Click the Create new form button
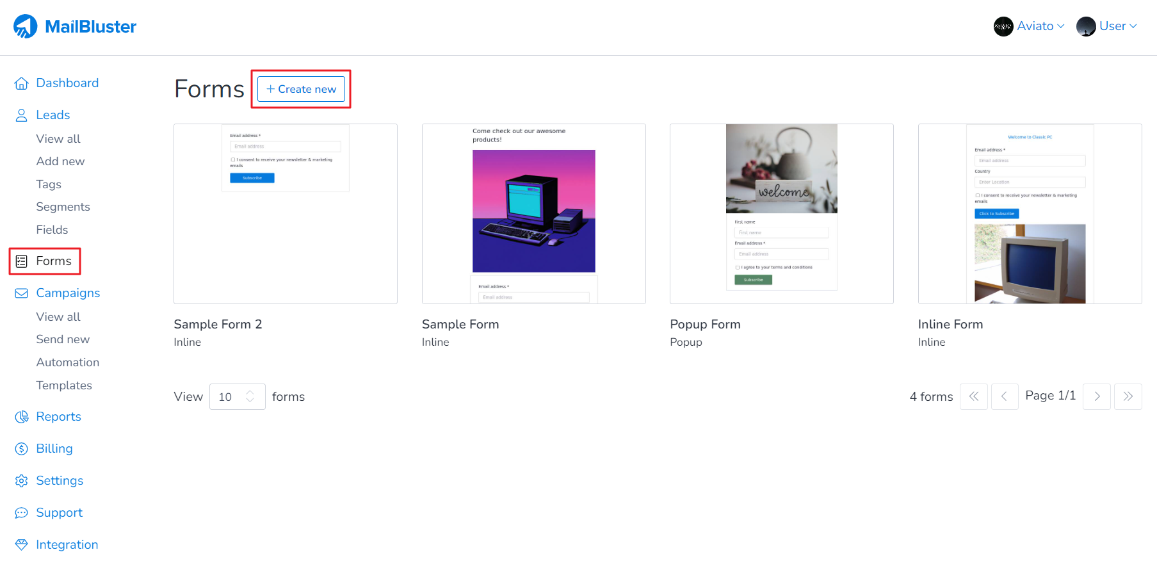This screenshot has height=575, width=1157. pyautogui.click(x=301, y=89)
